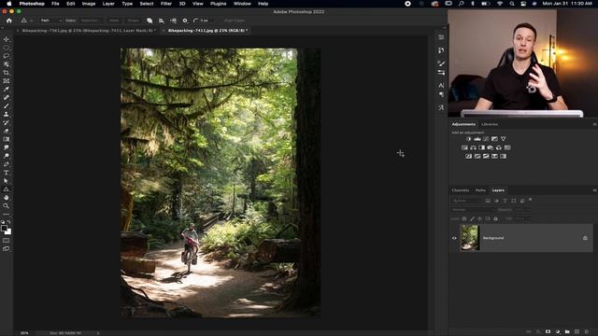The image size is (598, 336).
Task: Reset default foreground/background colors
Action: coord(3,222)
